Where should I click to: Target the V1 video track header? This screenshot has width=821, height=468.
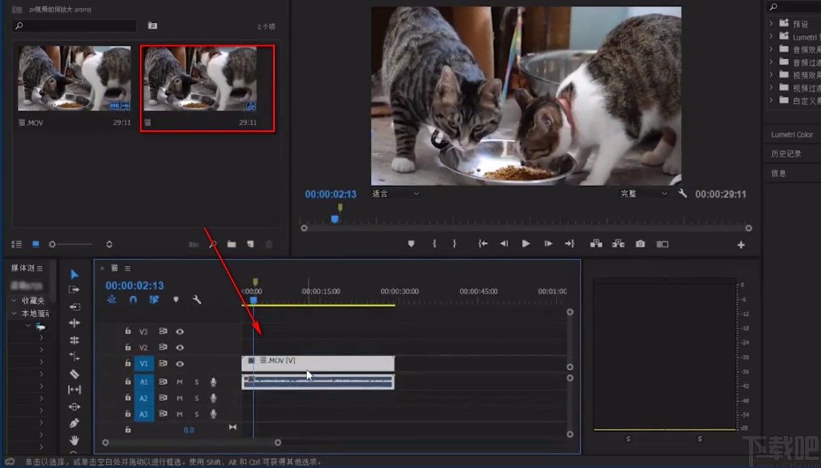(x=144, y=364)
